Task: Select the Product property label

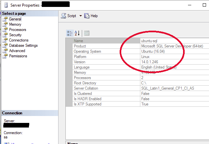Action: tap(80, 46)
